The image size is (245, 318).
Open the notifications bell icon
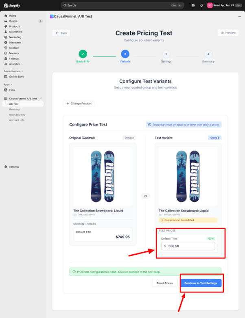pyautogui.click(x=201, y=5)
